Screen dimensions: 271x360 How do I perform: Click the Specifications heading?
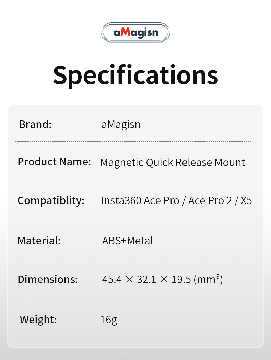click(135, 75)
